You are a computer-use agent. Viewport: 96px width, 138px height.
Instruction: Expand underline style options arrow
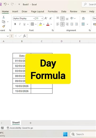coord(28,24)
